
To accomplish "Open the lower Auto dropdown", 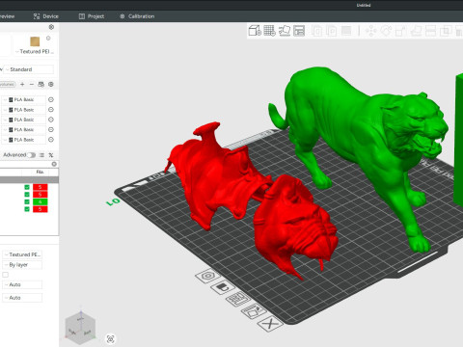I will point(22,298).
